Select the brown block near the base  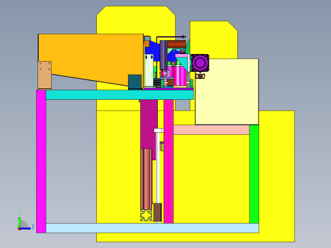(x=157, y=212)
